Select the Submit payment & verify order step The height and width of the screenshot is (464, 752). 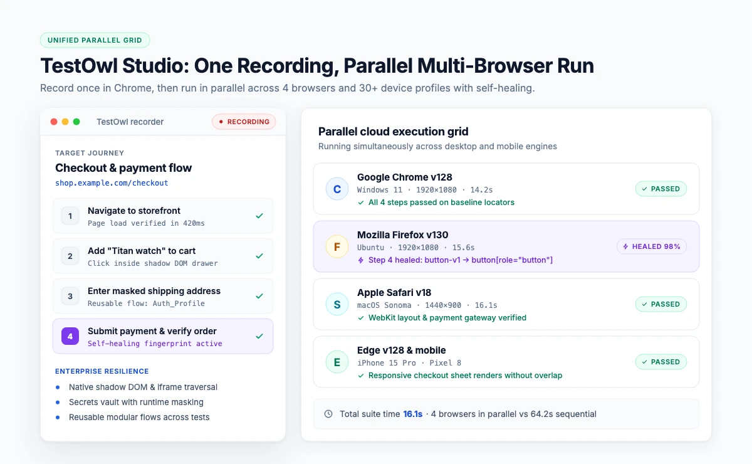pos(163,336)
